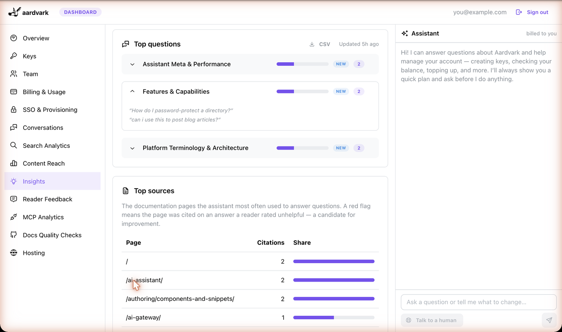This screenshot has height=332, width=562.
Task: Click the DASHBOARD badge
Action: click(80, 12)
